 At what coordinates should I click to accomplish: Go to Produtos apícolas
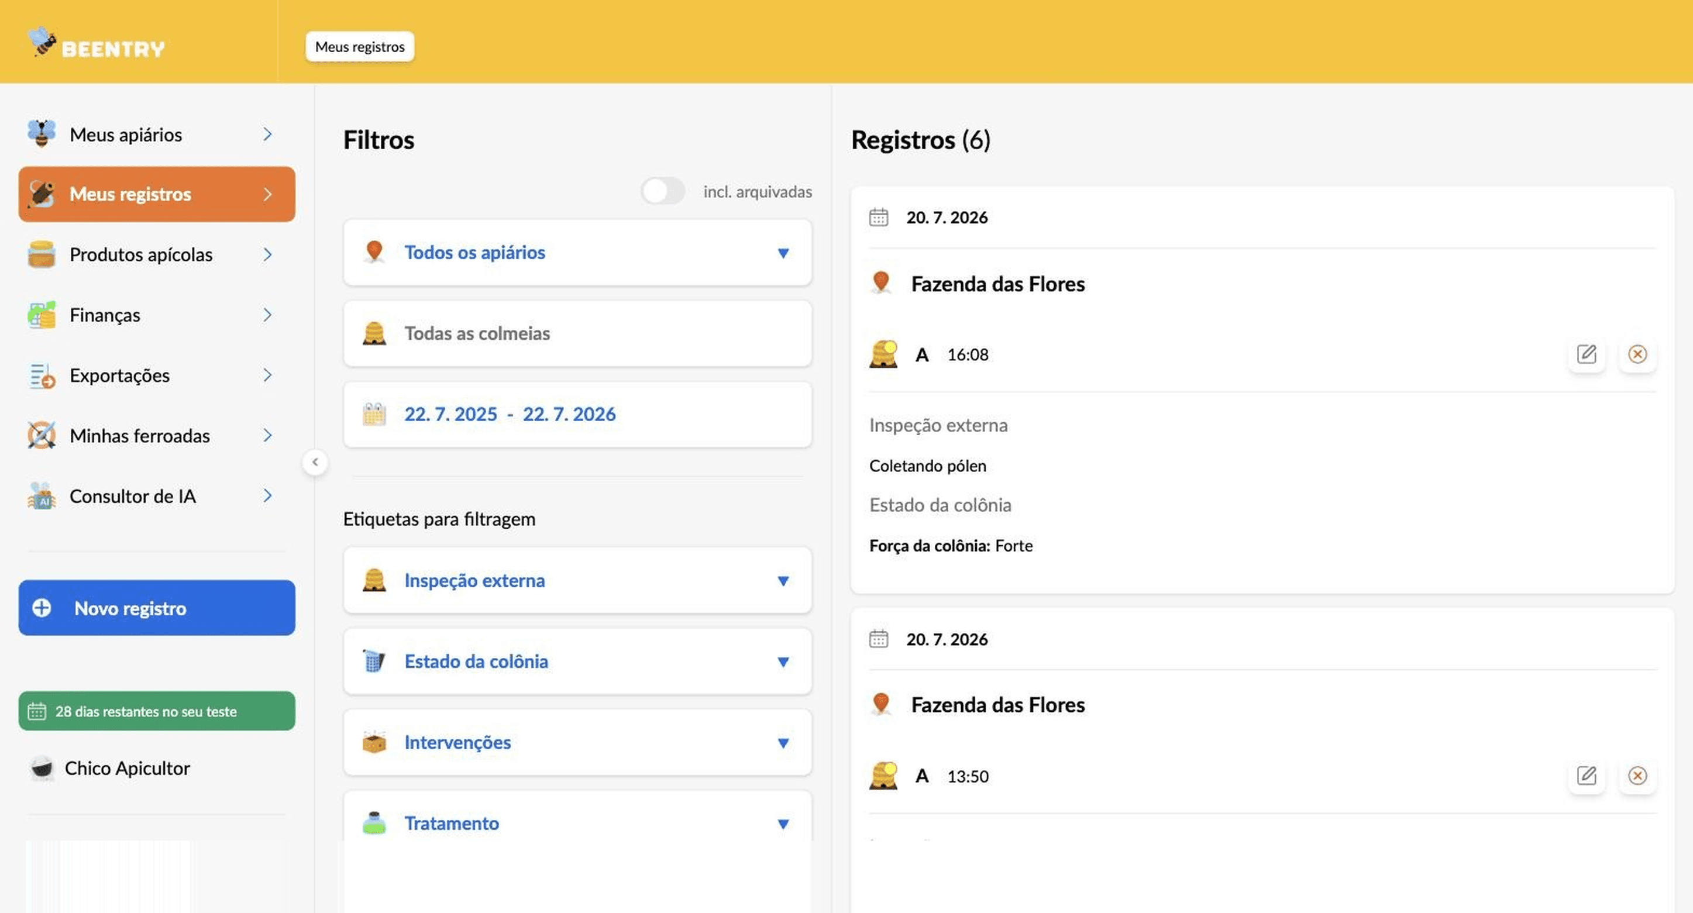(x=156, y=254)
